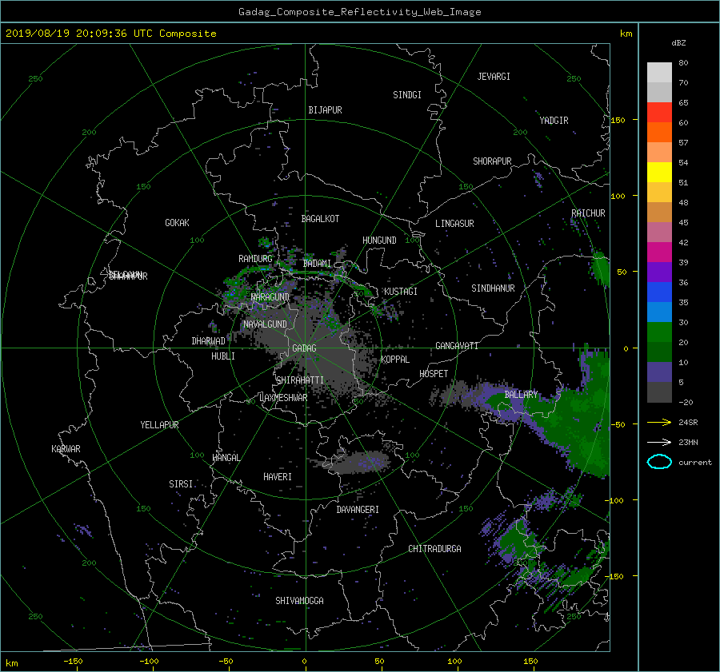Click the GOKAK city label
This screenshot has width=720, height=672.
point(178,223)
